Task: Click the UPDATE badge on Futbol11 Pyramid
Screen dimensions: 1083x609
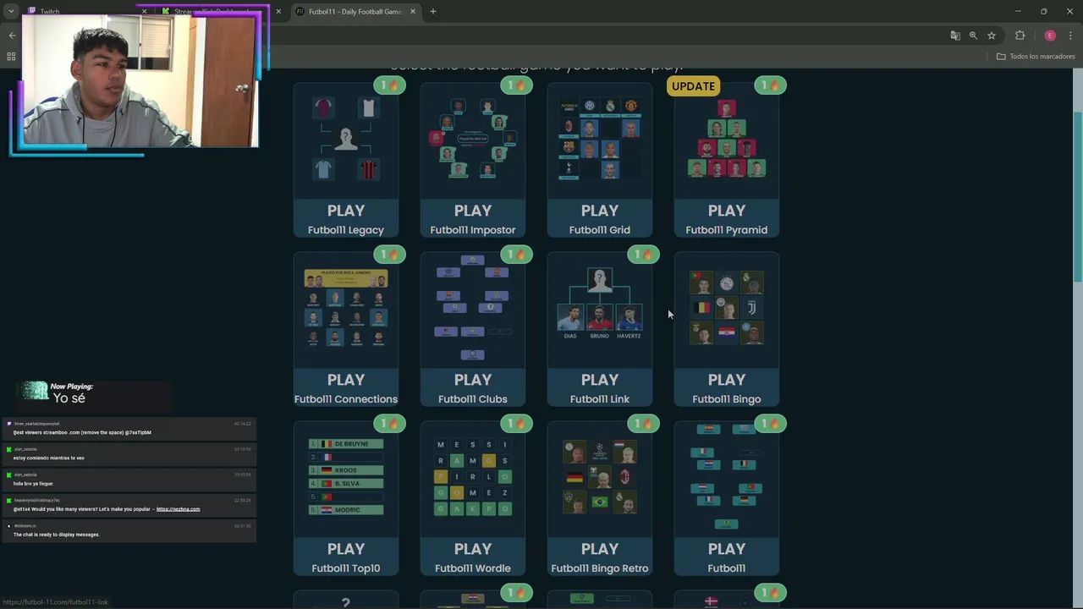Action: click(x=693, y=86)
